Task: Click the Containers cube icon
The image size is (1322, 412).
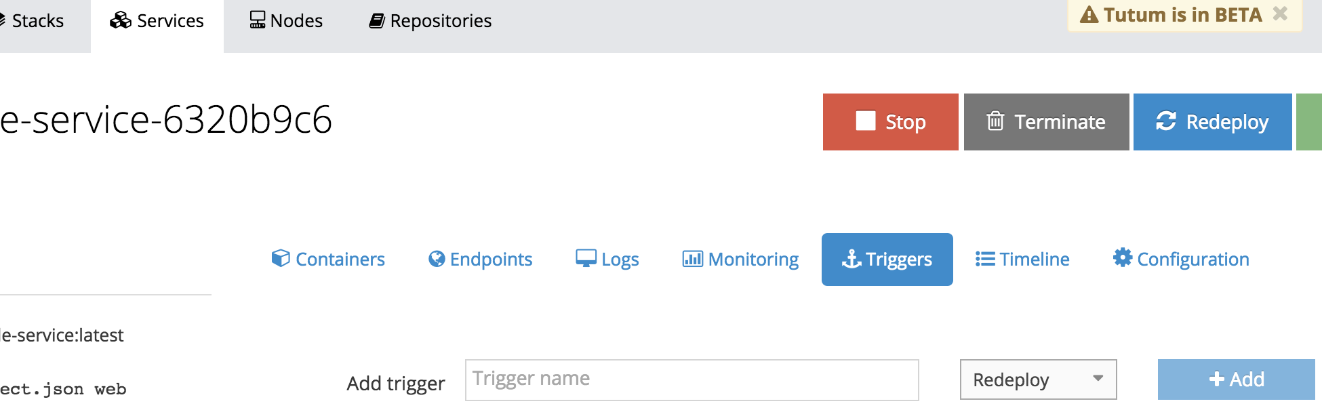Action: tap(281, 258)
